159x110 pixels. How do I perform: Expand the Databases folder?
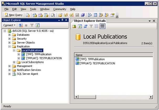pos(9,35)
